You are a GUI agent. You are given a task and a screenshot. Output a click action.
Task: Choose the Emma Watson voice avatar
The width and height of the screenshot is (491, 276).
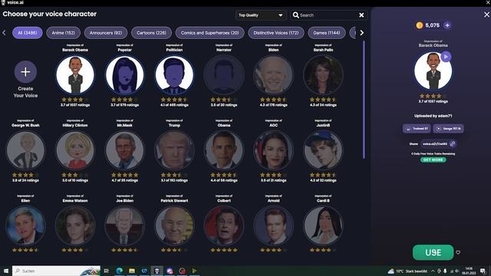point(75,225)
